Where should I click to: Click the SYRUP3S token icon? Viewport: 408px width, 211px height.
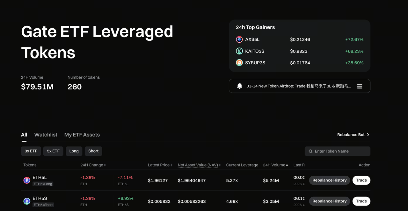pyautogui.click(x=239, y=63)
